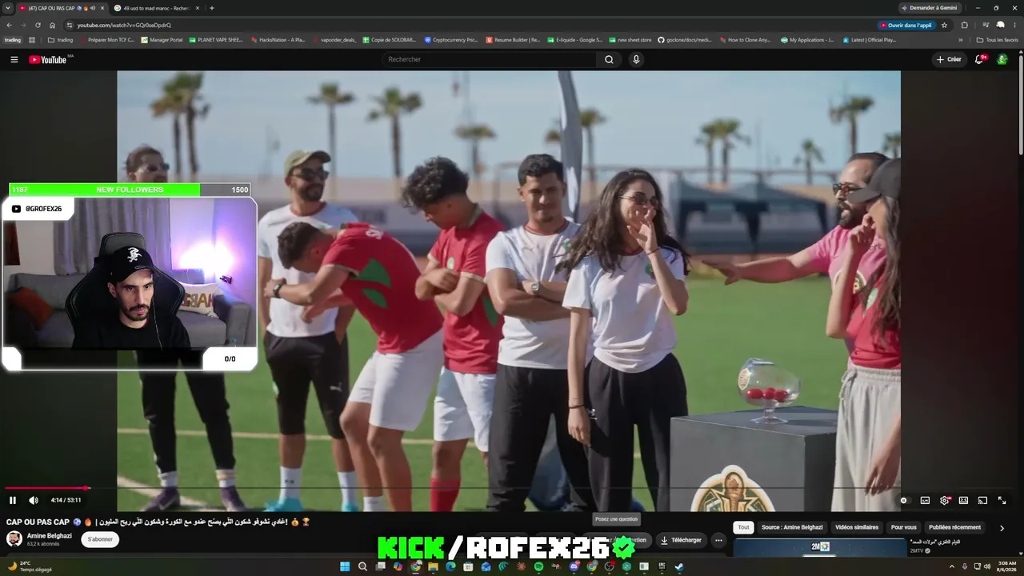Open the Cryptocurrency Prices bookmark
Viewport: 1024px width, 576px height.
pyautogui.click(x=450, y=39)
